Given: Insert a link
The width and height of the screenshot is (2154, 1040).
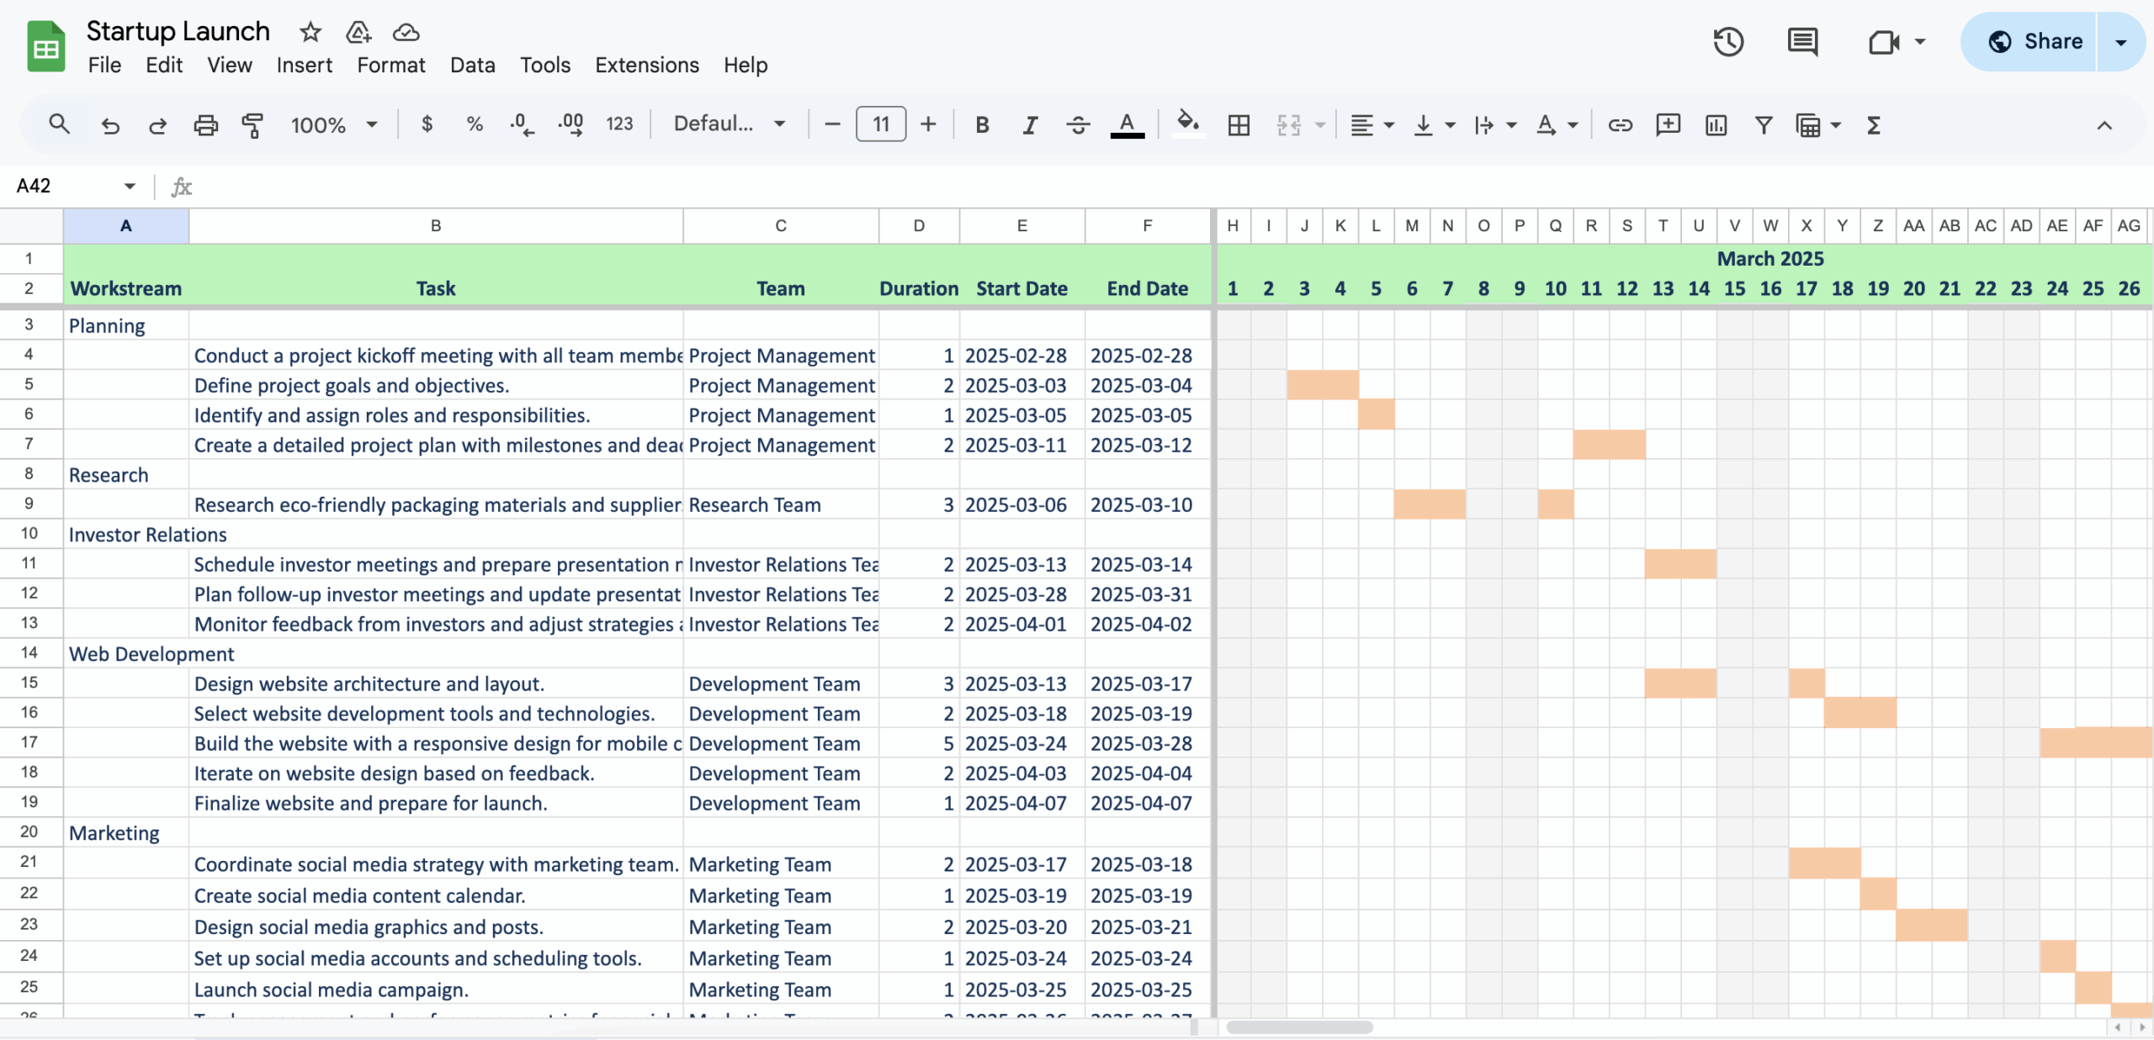Looking at the screenshot, I should coord(1619,124).
